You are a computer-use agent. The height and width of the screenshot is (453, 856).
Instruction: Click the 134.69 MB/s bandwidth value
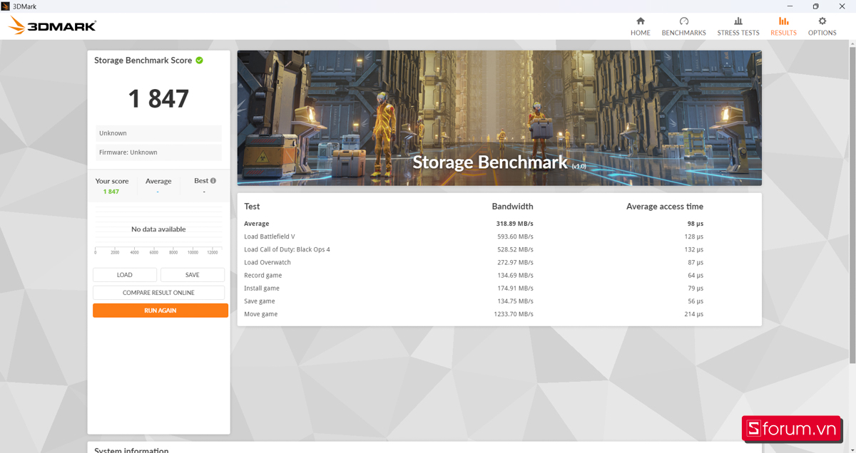coord(515,275)
